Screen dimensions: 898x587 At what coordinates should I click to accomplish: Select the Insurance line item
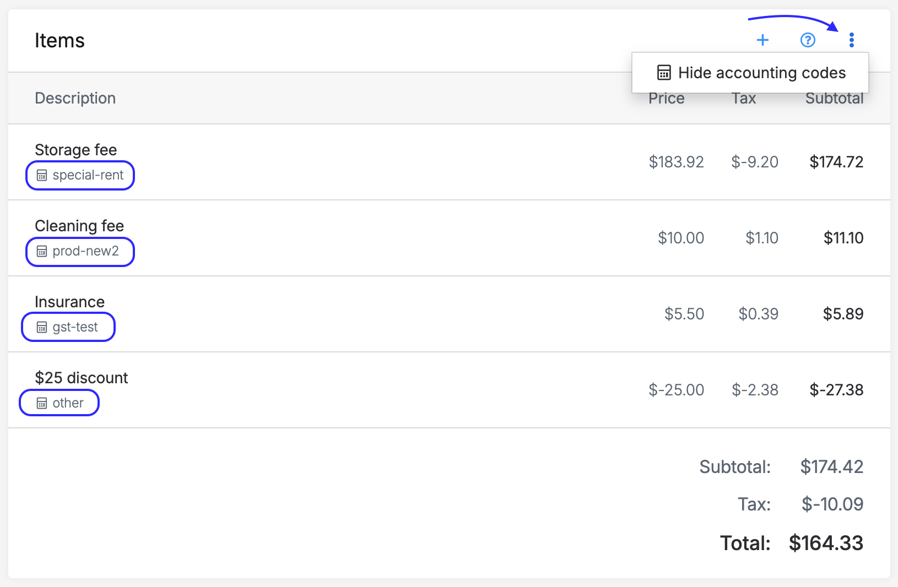tap(69, 302)
